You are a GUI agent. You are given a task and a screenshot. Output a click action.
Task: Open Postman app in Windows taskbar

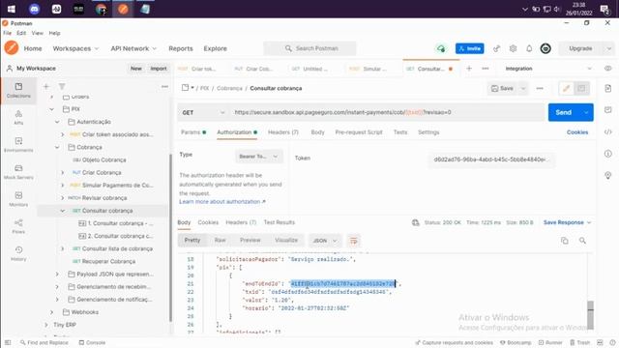tap(123, 9)
